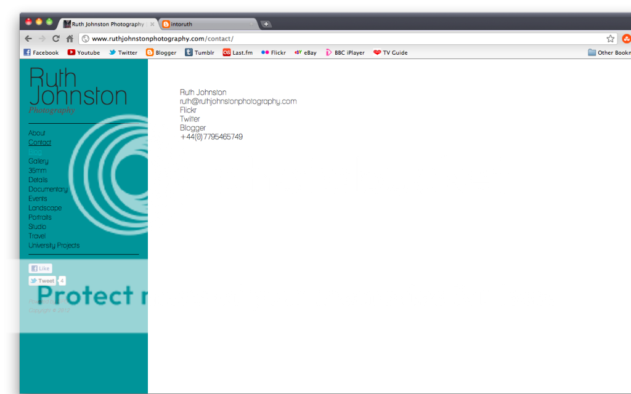Open the Portraits gallery
The width and height of the screenshot is (631, 394).
(x=40, y=217)
